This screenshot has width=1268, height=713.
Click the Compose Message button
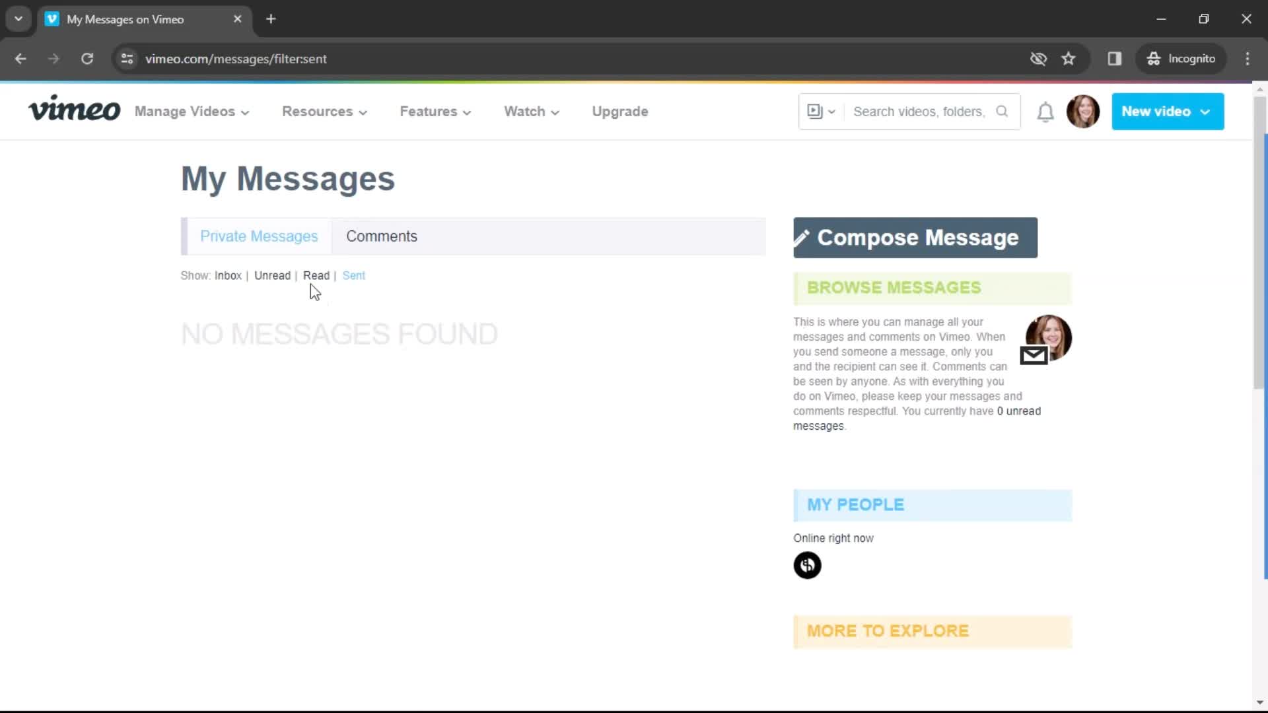pyautogui.click(x=915, y=237)
